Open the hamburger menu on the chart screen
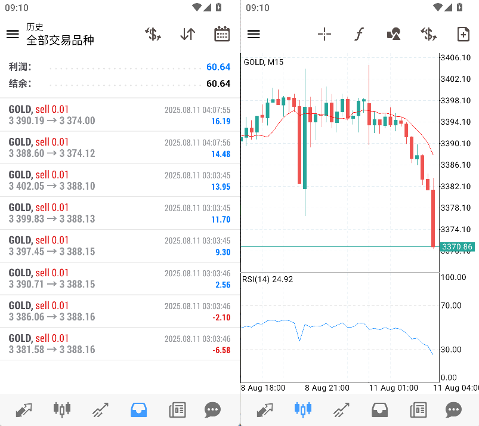Image resolution: width=479 pixels, height=426 pixels. click(254, 34)
